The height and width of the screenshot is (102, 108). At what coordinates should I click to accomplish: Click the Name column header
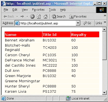coord(24,35)
